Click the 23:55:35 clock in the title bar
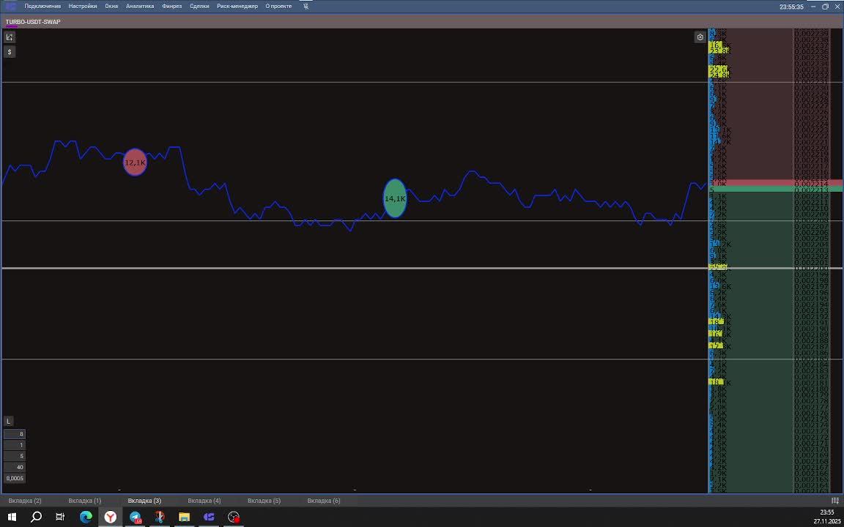This screenshot has height=527, width=844. (791, 7)
